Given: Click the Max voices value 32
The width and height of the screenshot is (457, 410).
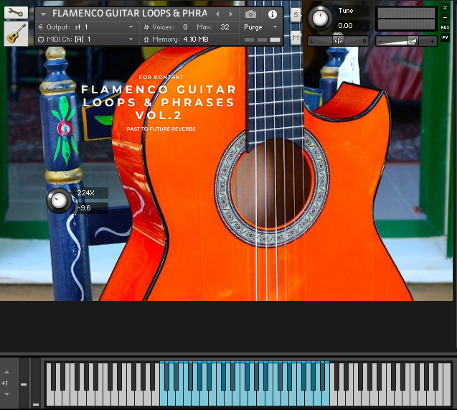Looking at the screenshot, I should [225, 27].
